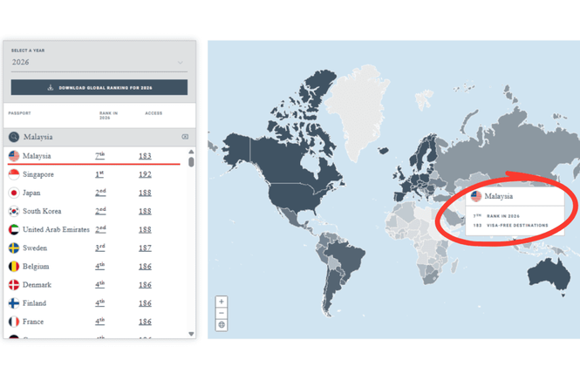Select Denmark flag icon

tap(14, 285)
